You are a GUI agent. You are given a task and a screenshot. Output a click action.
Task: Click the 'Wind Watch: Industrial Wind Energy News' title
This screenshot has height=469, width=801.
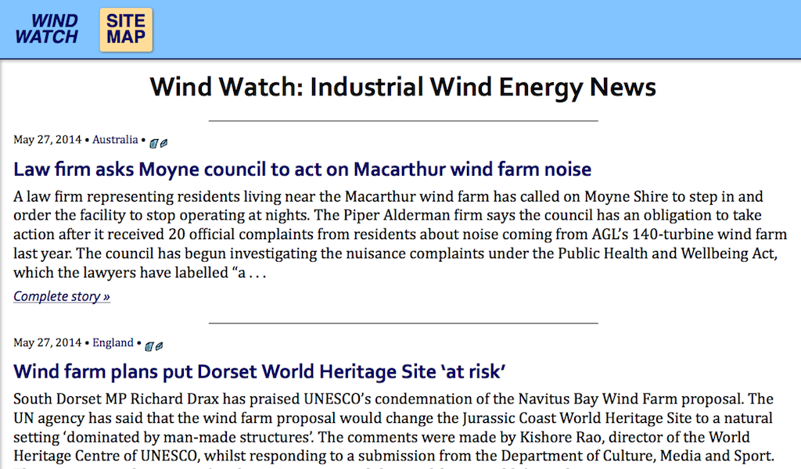pos(403,88)
